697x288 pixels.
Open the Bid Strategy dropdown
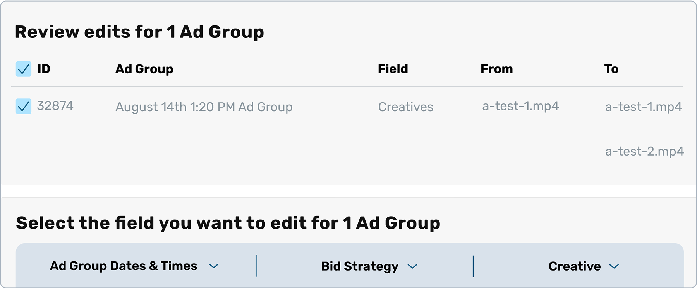360,266
